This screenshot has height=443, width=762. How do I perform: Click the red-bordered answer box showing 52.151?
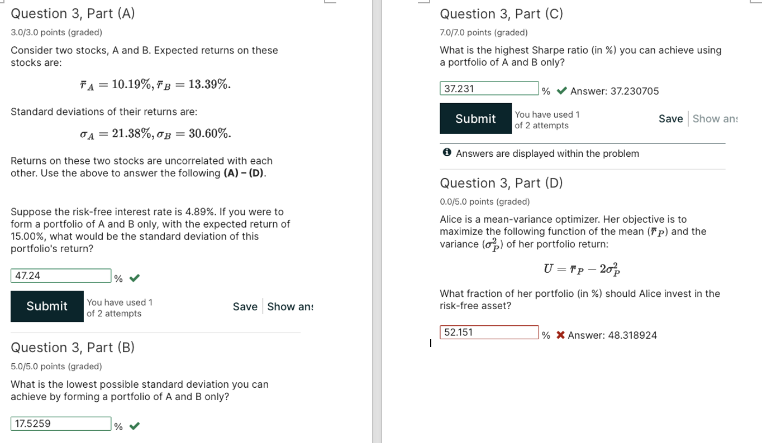[489, 332]
